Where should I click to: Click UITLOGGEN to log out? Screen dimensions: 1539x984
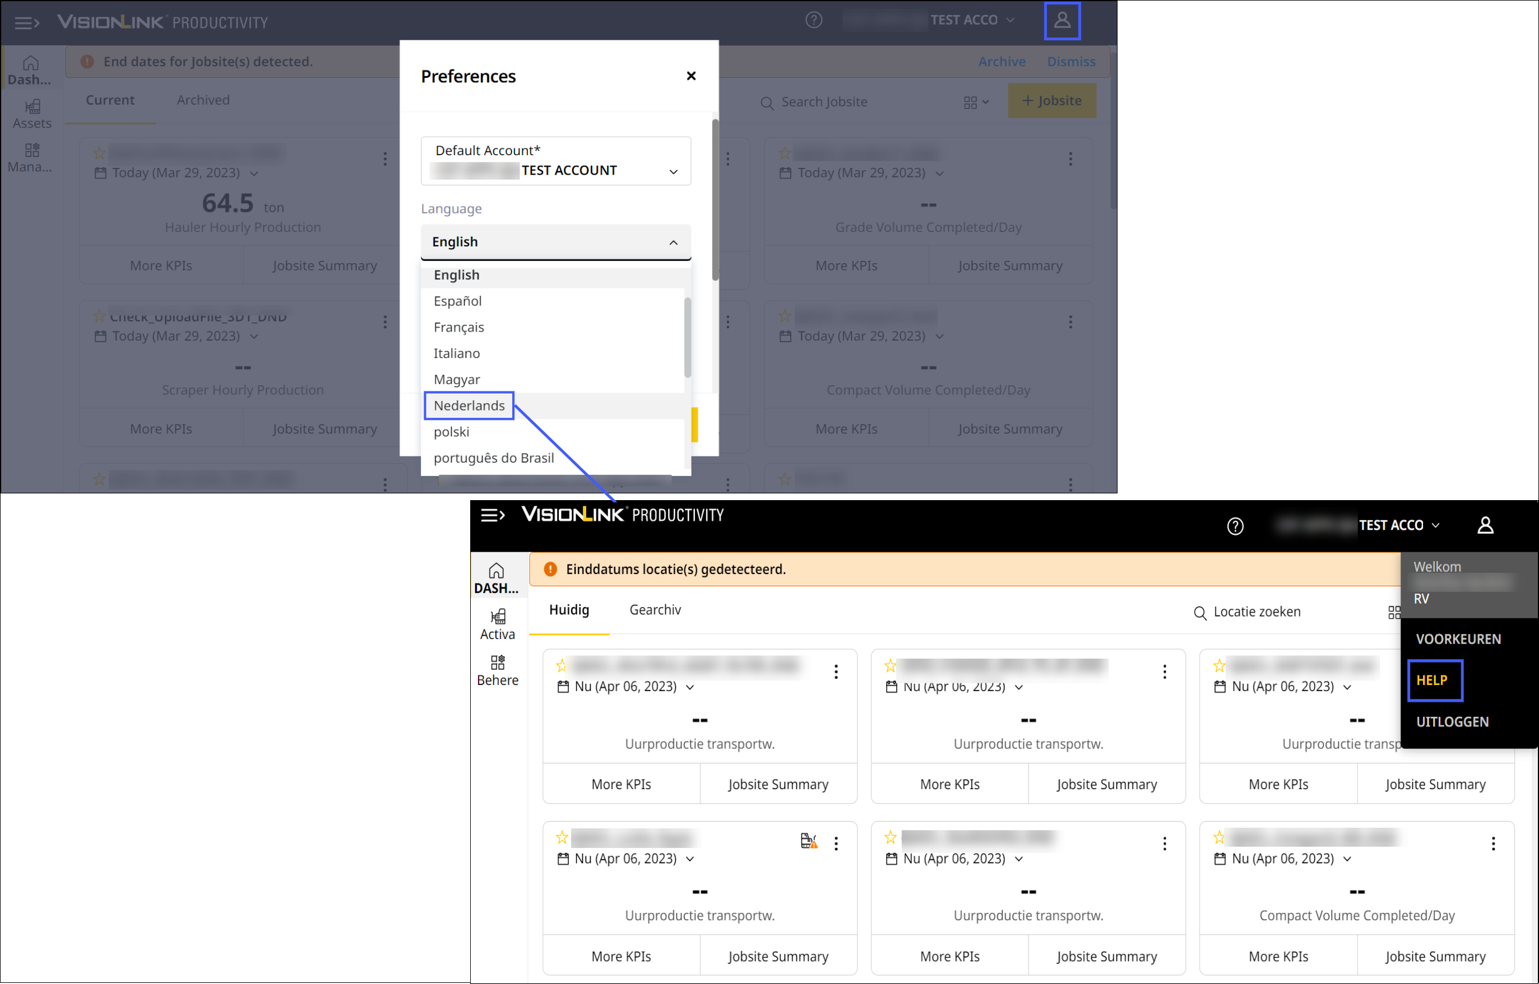[x=1452, y=721]
